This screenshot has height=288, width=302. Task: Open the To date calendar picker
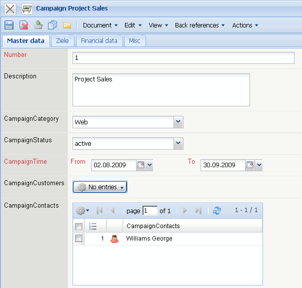coord(250,165)
